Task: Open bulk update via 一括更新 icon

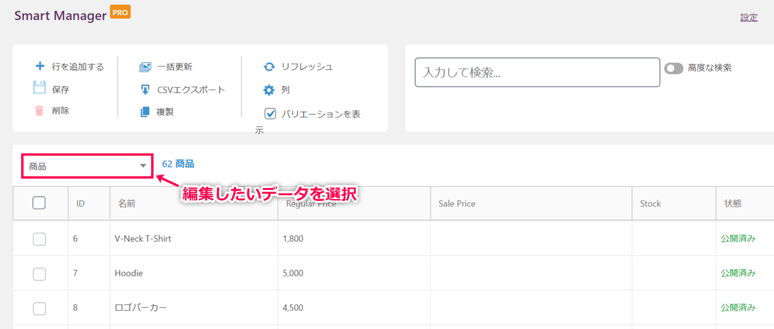Action: 145,67
